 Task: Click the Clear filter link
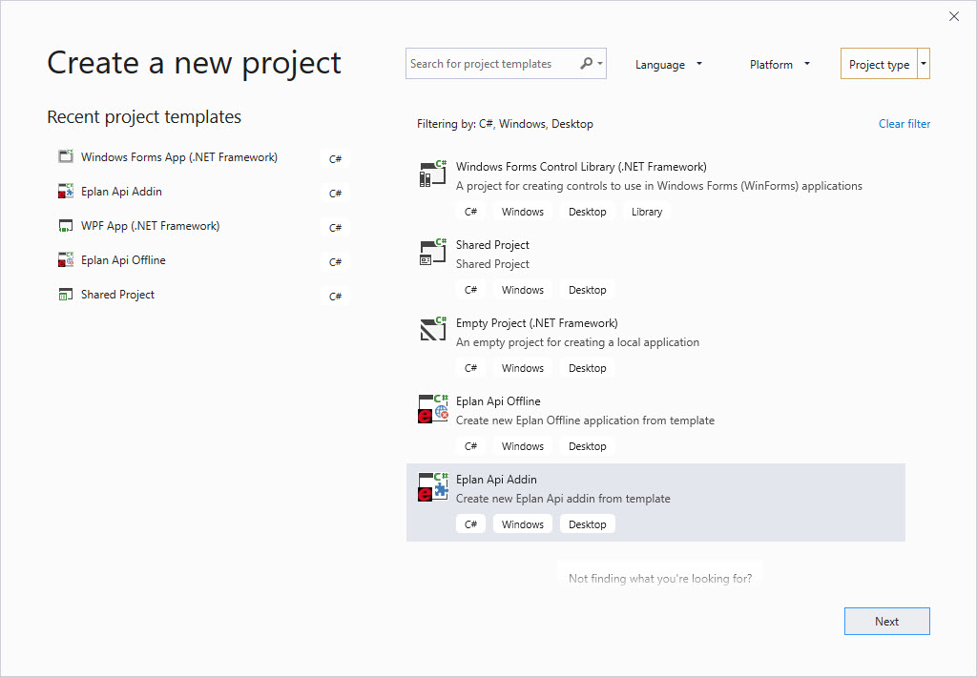[904, 123]
